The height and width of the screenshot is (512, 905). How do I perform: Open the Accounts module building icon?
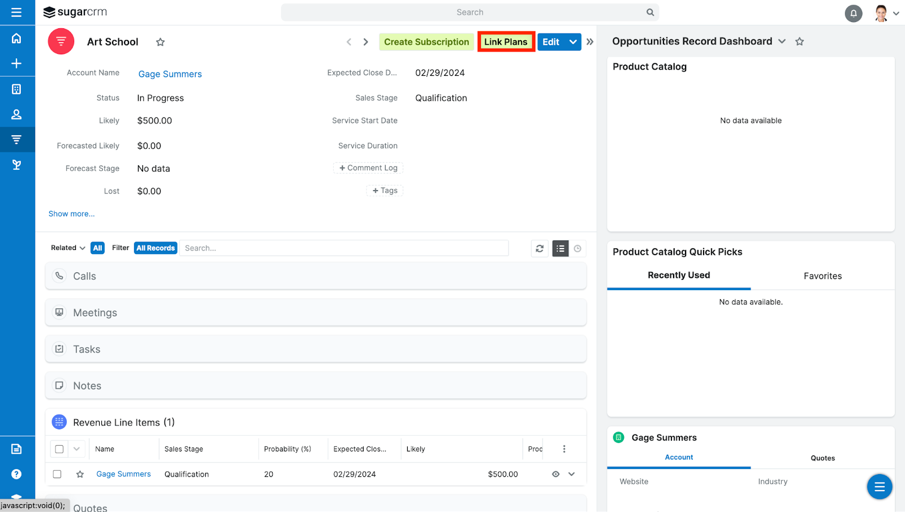tap(16, 89)
